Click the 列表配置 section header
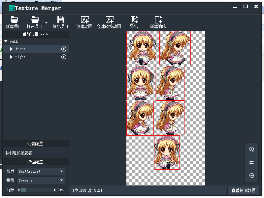This screenshot has width=264, height=198. pyautogui.click(x=35, y=144)
